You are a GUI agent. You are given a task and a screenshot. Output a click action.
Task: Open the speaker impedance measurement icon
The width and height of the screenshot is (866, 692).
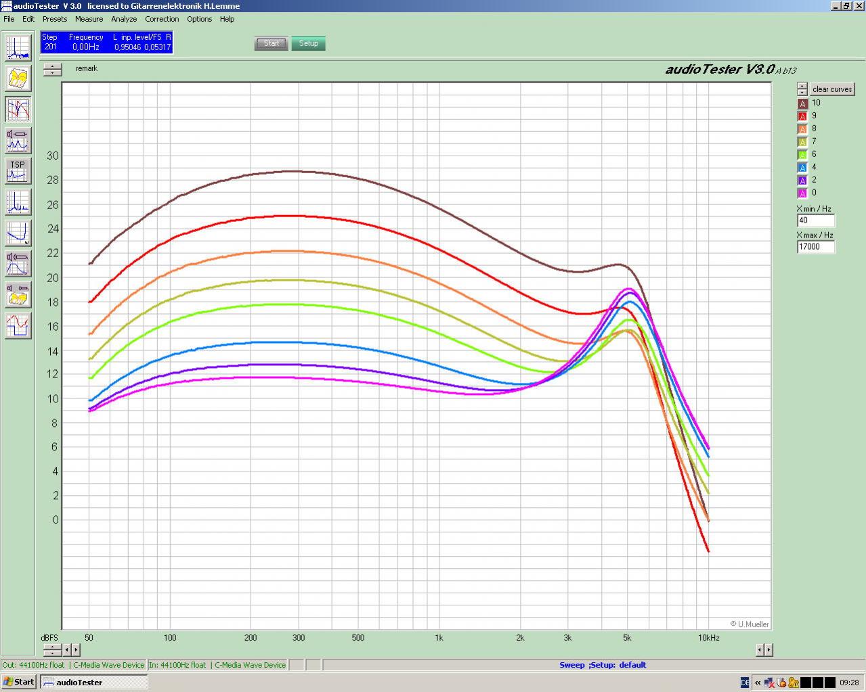[x=18, y=141]
